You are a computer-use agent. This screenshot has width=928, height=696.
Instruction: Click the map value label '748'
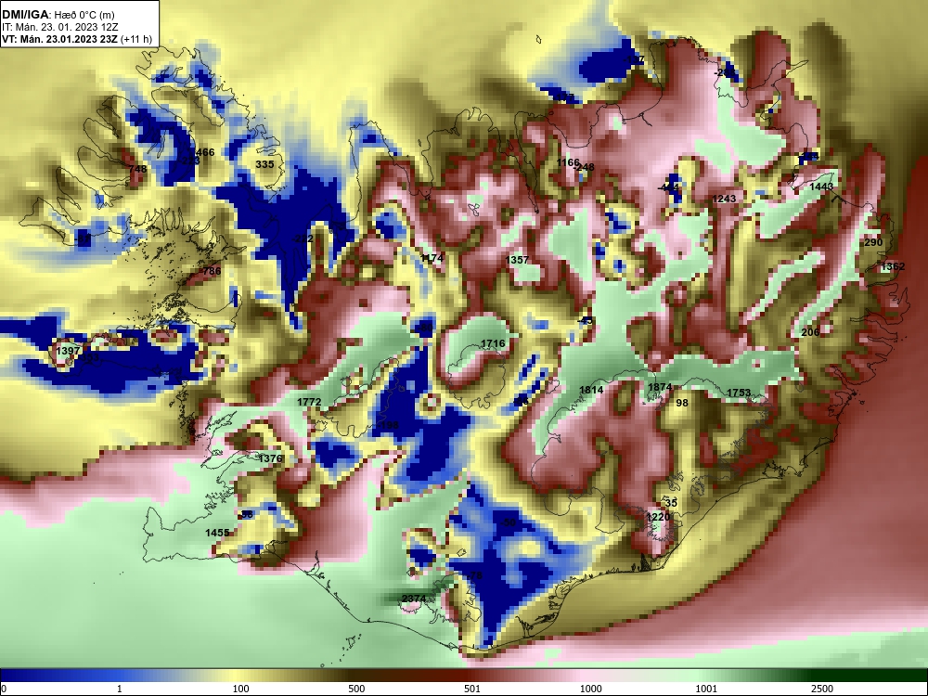137,169
